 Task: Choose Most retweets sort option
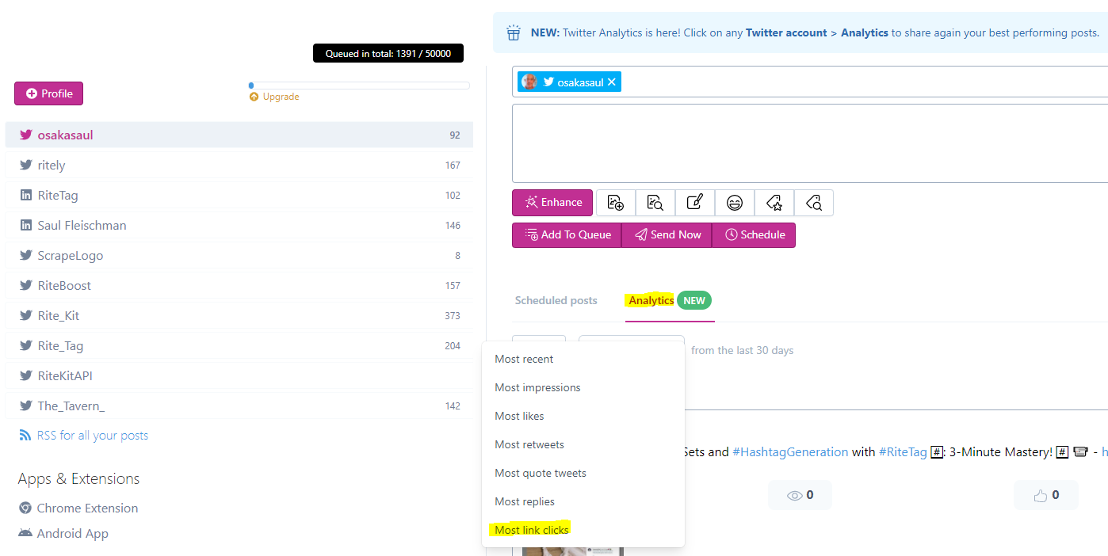pos(583,444)
